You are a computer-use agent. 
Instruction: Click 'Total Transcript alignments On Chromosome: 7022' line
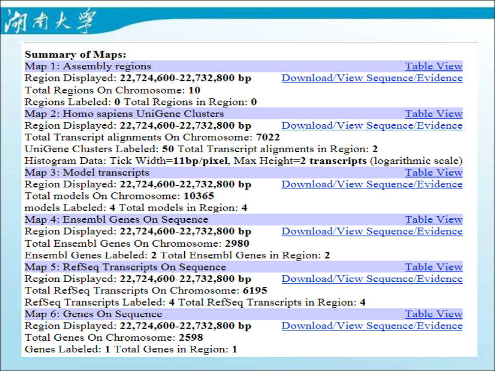coord(152,137)
